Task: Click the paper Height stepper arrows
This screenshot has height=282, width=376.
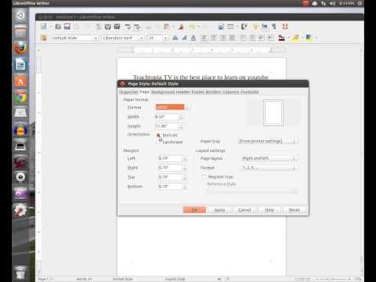Action: tap(181, 126)
